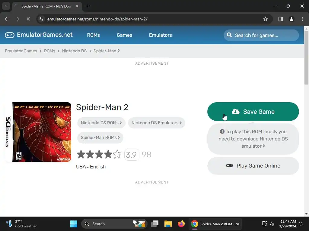Go to Emulator Games breadcrumb
This screenshot has height=231, width=309.
[x=21, y=51]
